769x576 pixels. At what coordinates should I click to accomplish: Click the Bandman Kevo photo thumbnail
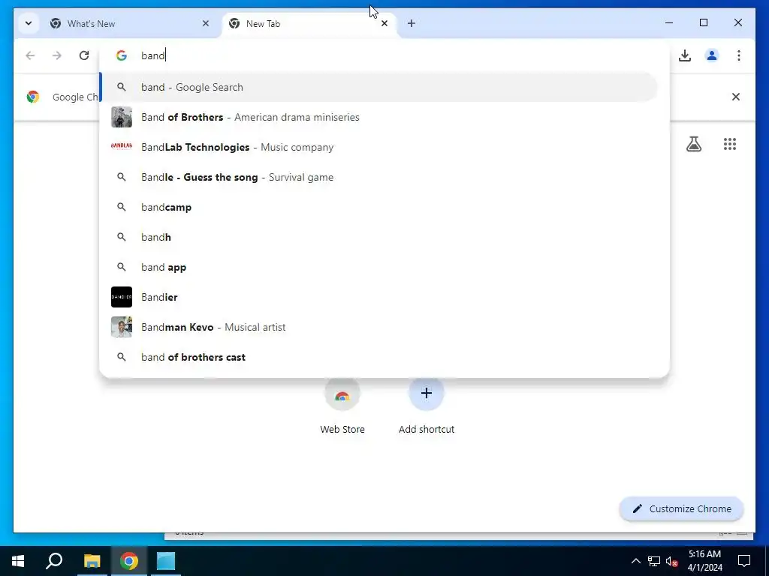coord(122,327)
